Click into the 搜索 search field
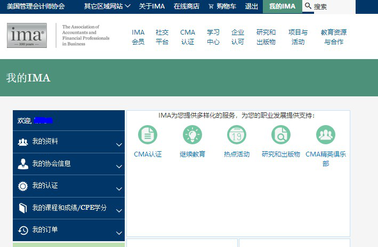The image size is (378, 247). click(x=341, y=7)
